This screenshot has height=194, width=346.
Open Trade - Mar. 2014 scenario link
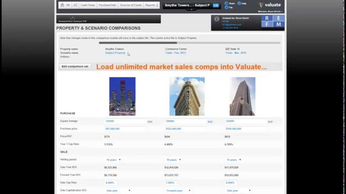point(236,53)
